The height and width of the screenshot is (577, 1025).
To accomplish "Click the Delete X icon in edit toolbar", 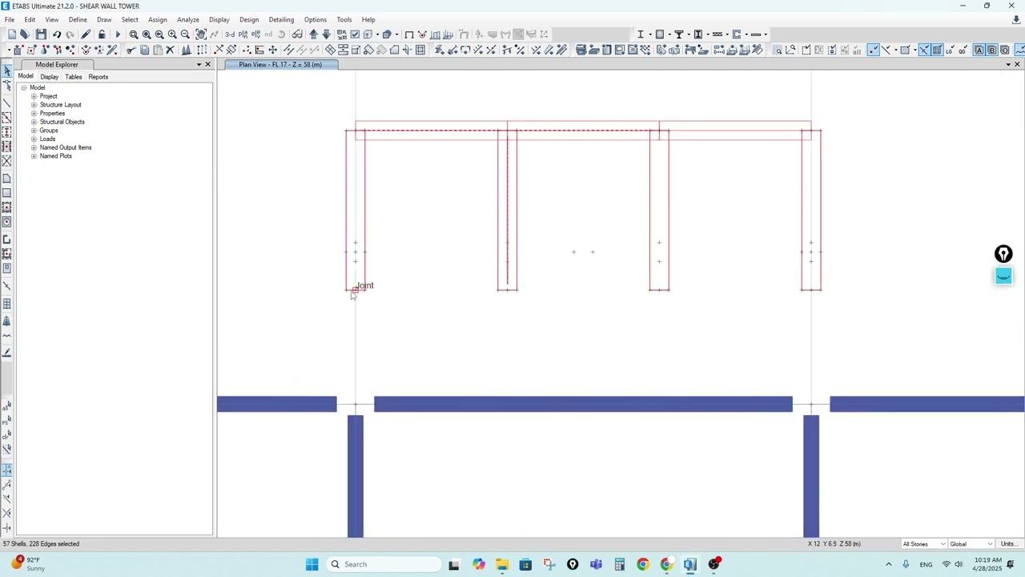I will (170, 50).
